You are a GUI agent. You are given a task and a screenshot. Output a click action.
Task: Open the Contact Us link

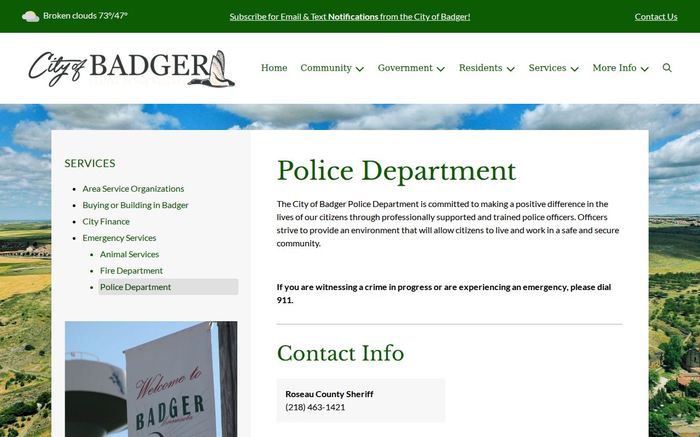coord(656,16)
